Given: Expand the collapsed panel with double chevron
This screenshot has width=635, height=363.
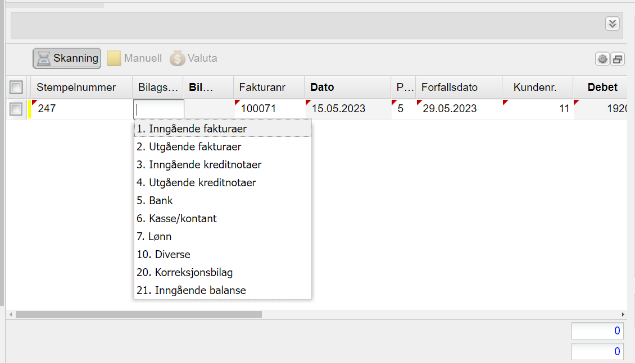Looking at the screenshot, I should (612, 24).
